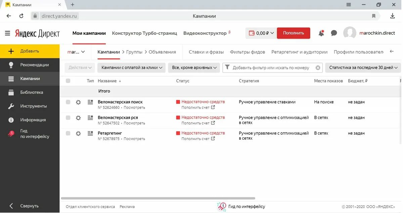Screen dimensions: 403x213
Task: Check the select-all checkbox in table header
Action: [68, 80]
